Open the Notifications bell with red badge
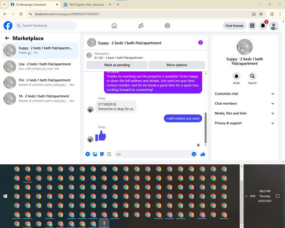285x228 pixels. coord(263,26)
